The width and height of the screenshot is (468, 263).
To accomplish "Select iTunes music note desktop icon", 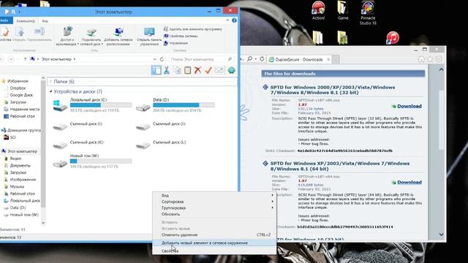I will tap(393, 38).
